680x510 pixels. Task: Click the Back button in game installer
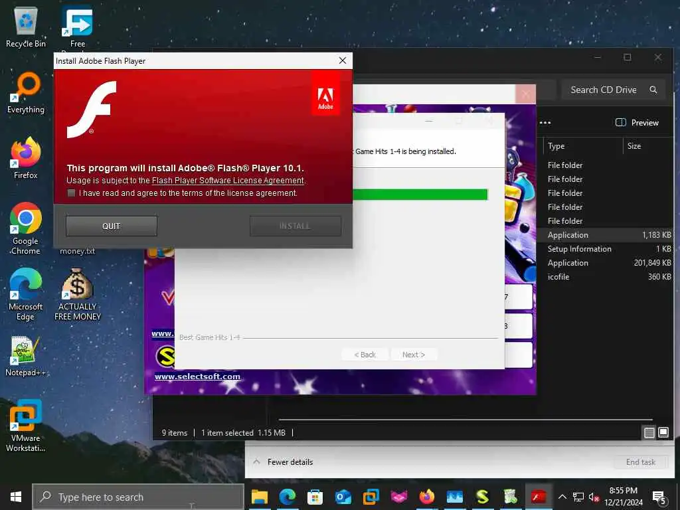pyautogui.click(x=365, y=355)
